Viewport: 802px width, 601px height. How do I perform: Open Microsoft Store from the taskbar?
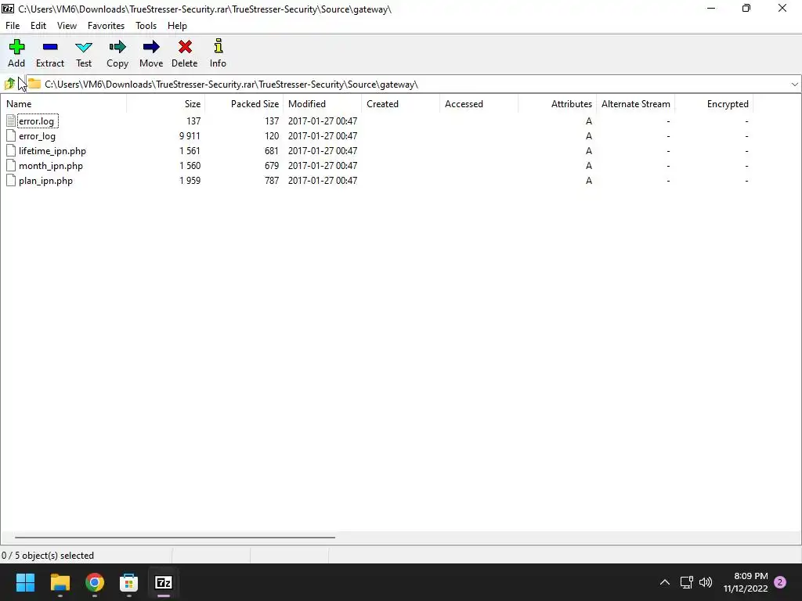click(129, 582)
